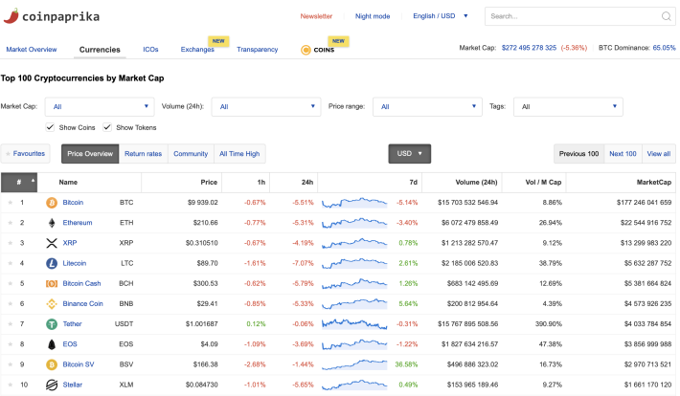Viewport: 680px width, 396px height.
Task: Open the Price range filter dropdown
Action: [427, 106]
